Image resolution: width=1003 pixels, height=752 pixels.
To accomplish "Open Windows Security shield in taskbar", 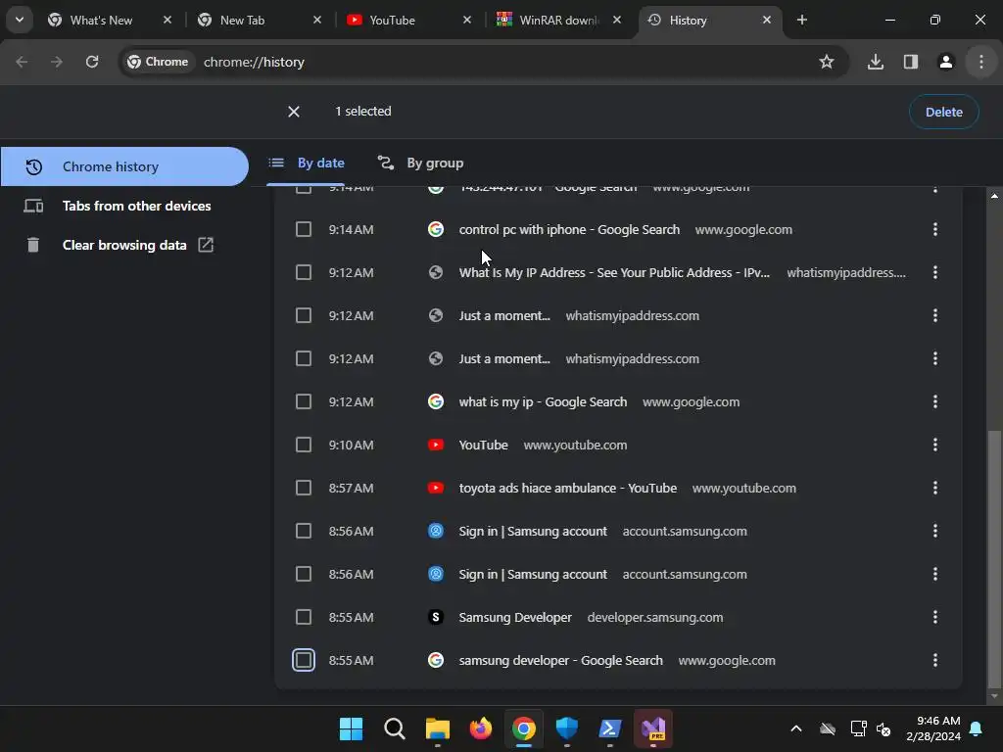I will coord(567,728).
